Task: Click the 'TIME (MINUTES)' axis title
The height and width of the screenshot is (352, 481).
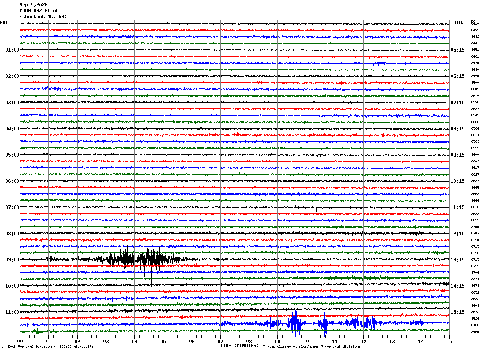Action: [x=239, y=346]
